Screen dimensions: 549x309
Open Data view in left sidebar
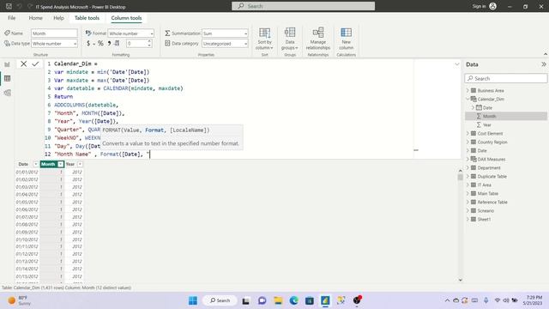7,78
